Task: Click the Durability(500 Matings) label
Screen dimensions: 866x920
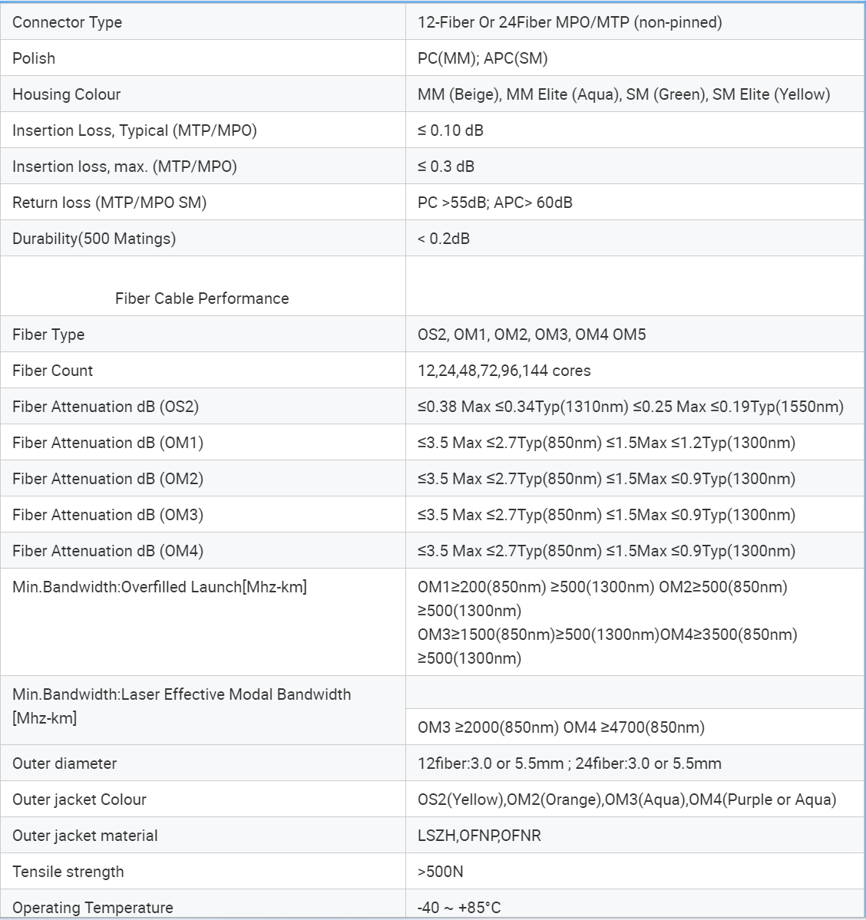Action: click(94, 239)
